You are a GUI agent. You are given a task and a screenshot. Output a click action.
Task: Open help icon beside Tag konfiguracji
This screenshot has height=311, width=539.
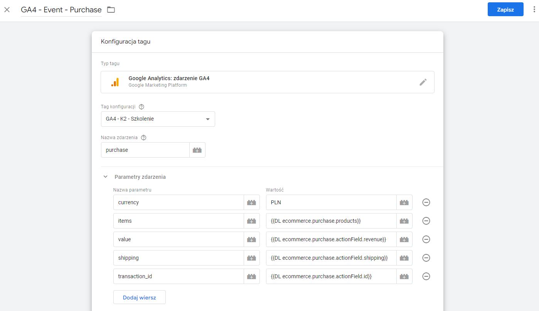[x=141, y=107]
